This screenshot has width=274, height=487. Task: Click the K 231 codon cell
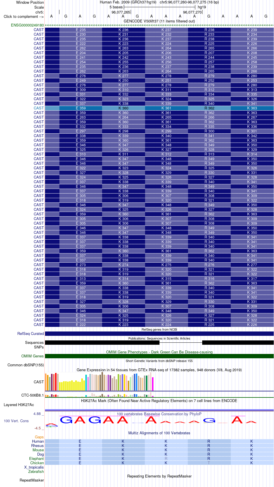pos(123,35)
